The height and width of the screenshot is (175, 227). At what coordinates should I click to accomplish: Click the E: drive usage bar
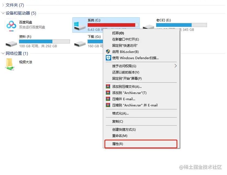click(181, 25)
